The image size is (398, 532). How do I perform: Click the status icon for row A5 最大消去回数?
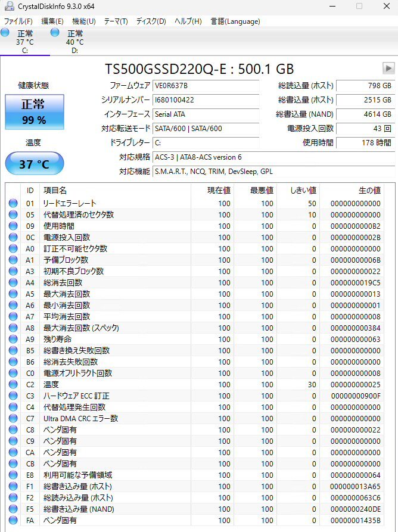tap(13, 294)
